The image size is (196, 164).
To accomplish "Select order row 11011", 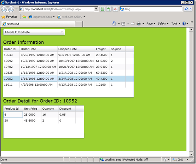I will pyautogui.click(x=68, y=85).
